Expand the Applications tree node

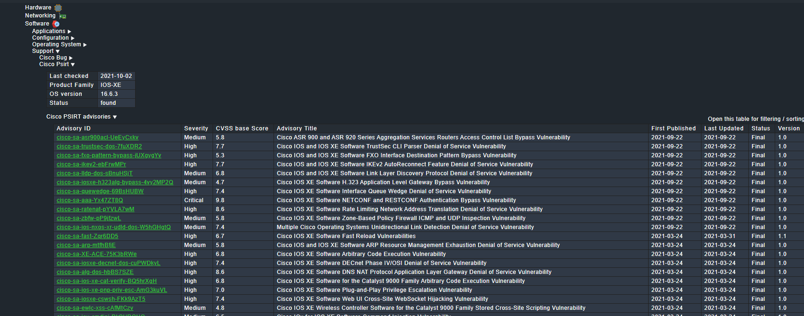[69, 32]
